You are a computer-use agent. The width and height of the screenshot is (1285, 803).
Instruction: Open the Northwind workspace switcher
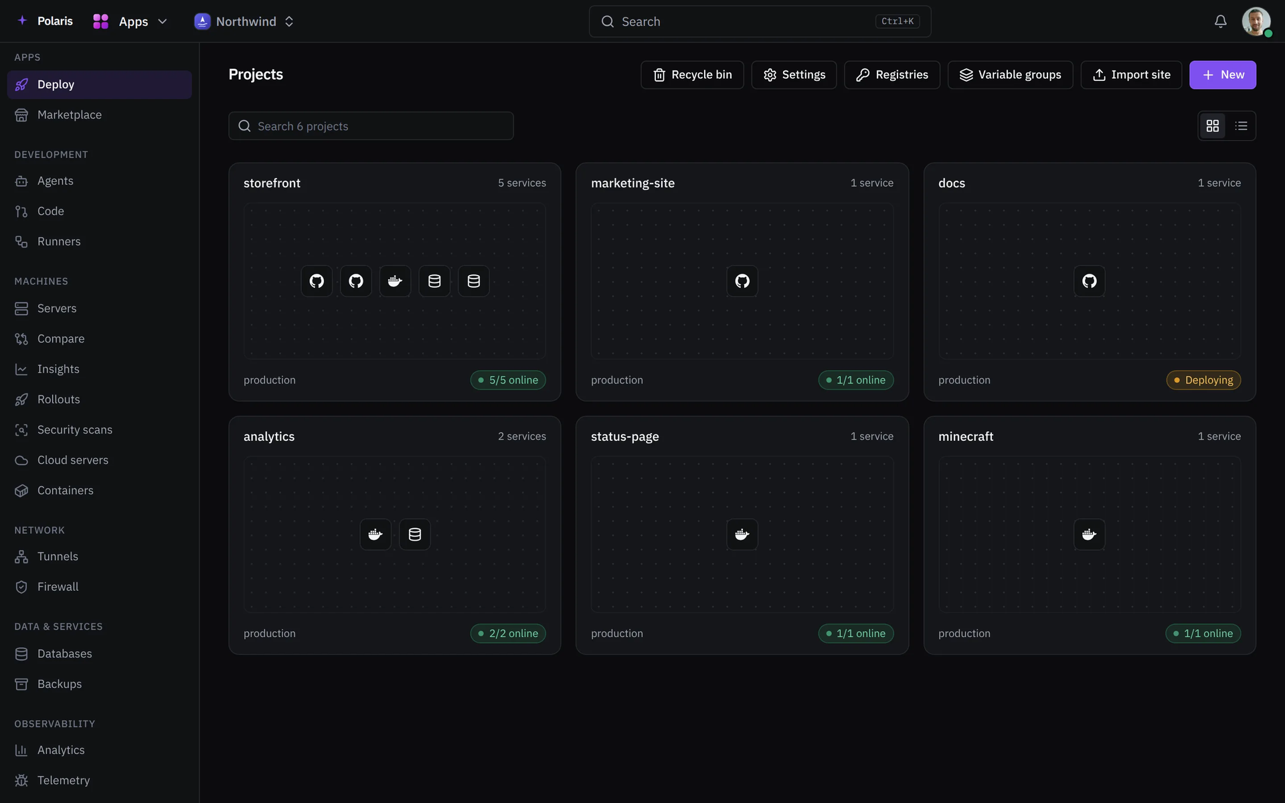[x=244, y=21]
